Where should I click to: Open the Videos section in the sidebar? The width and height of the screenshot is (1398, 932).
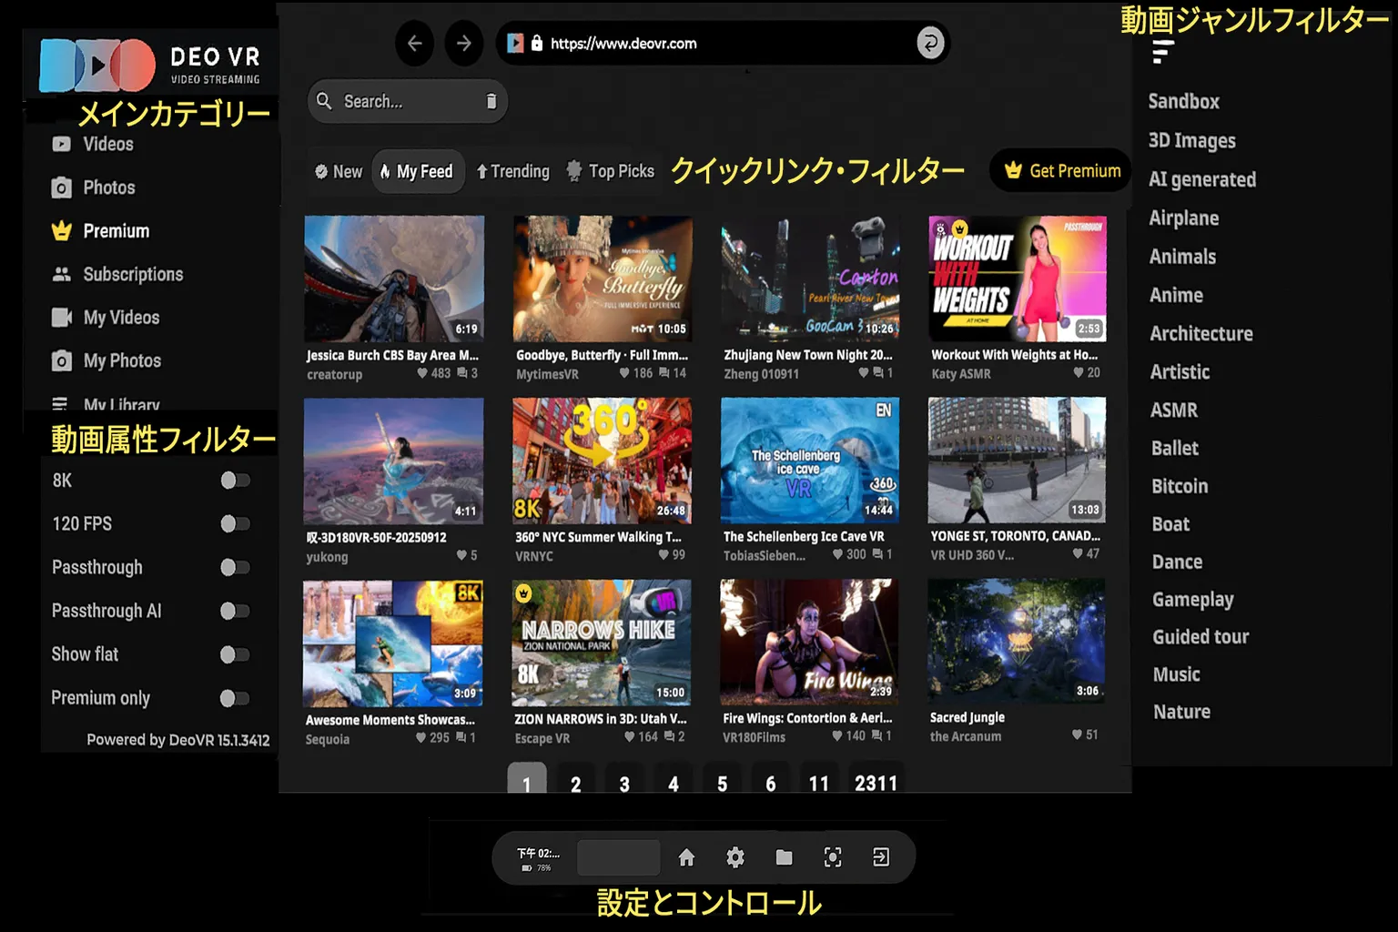click(109, 144)
